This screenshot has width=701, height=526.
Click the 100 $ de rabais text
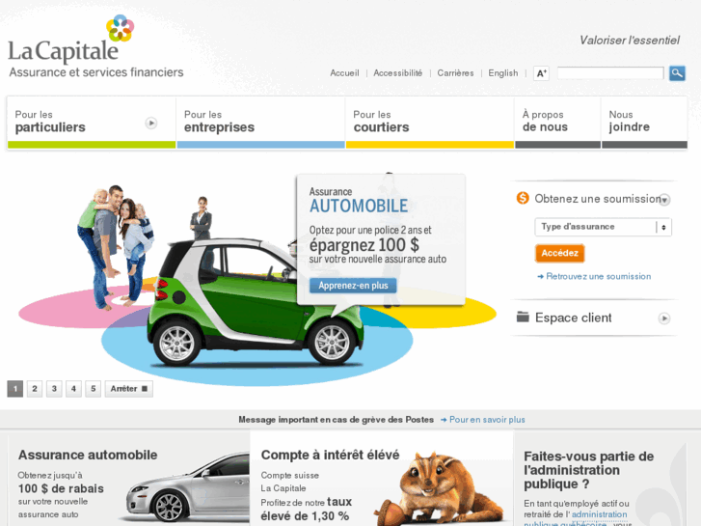tap(61, 488)
